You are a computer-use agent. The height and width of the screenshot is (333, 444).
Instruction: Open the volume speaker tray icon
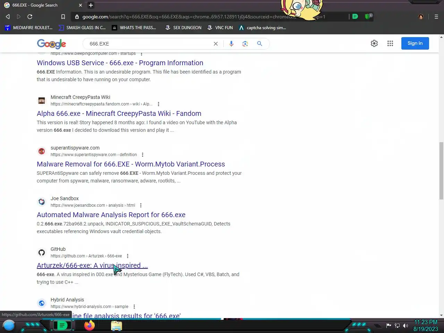click(405, 325)
